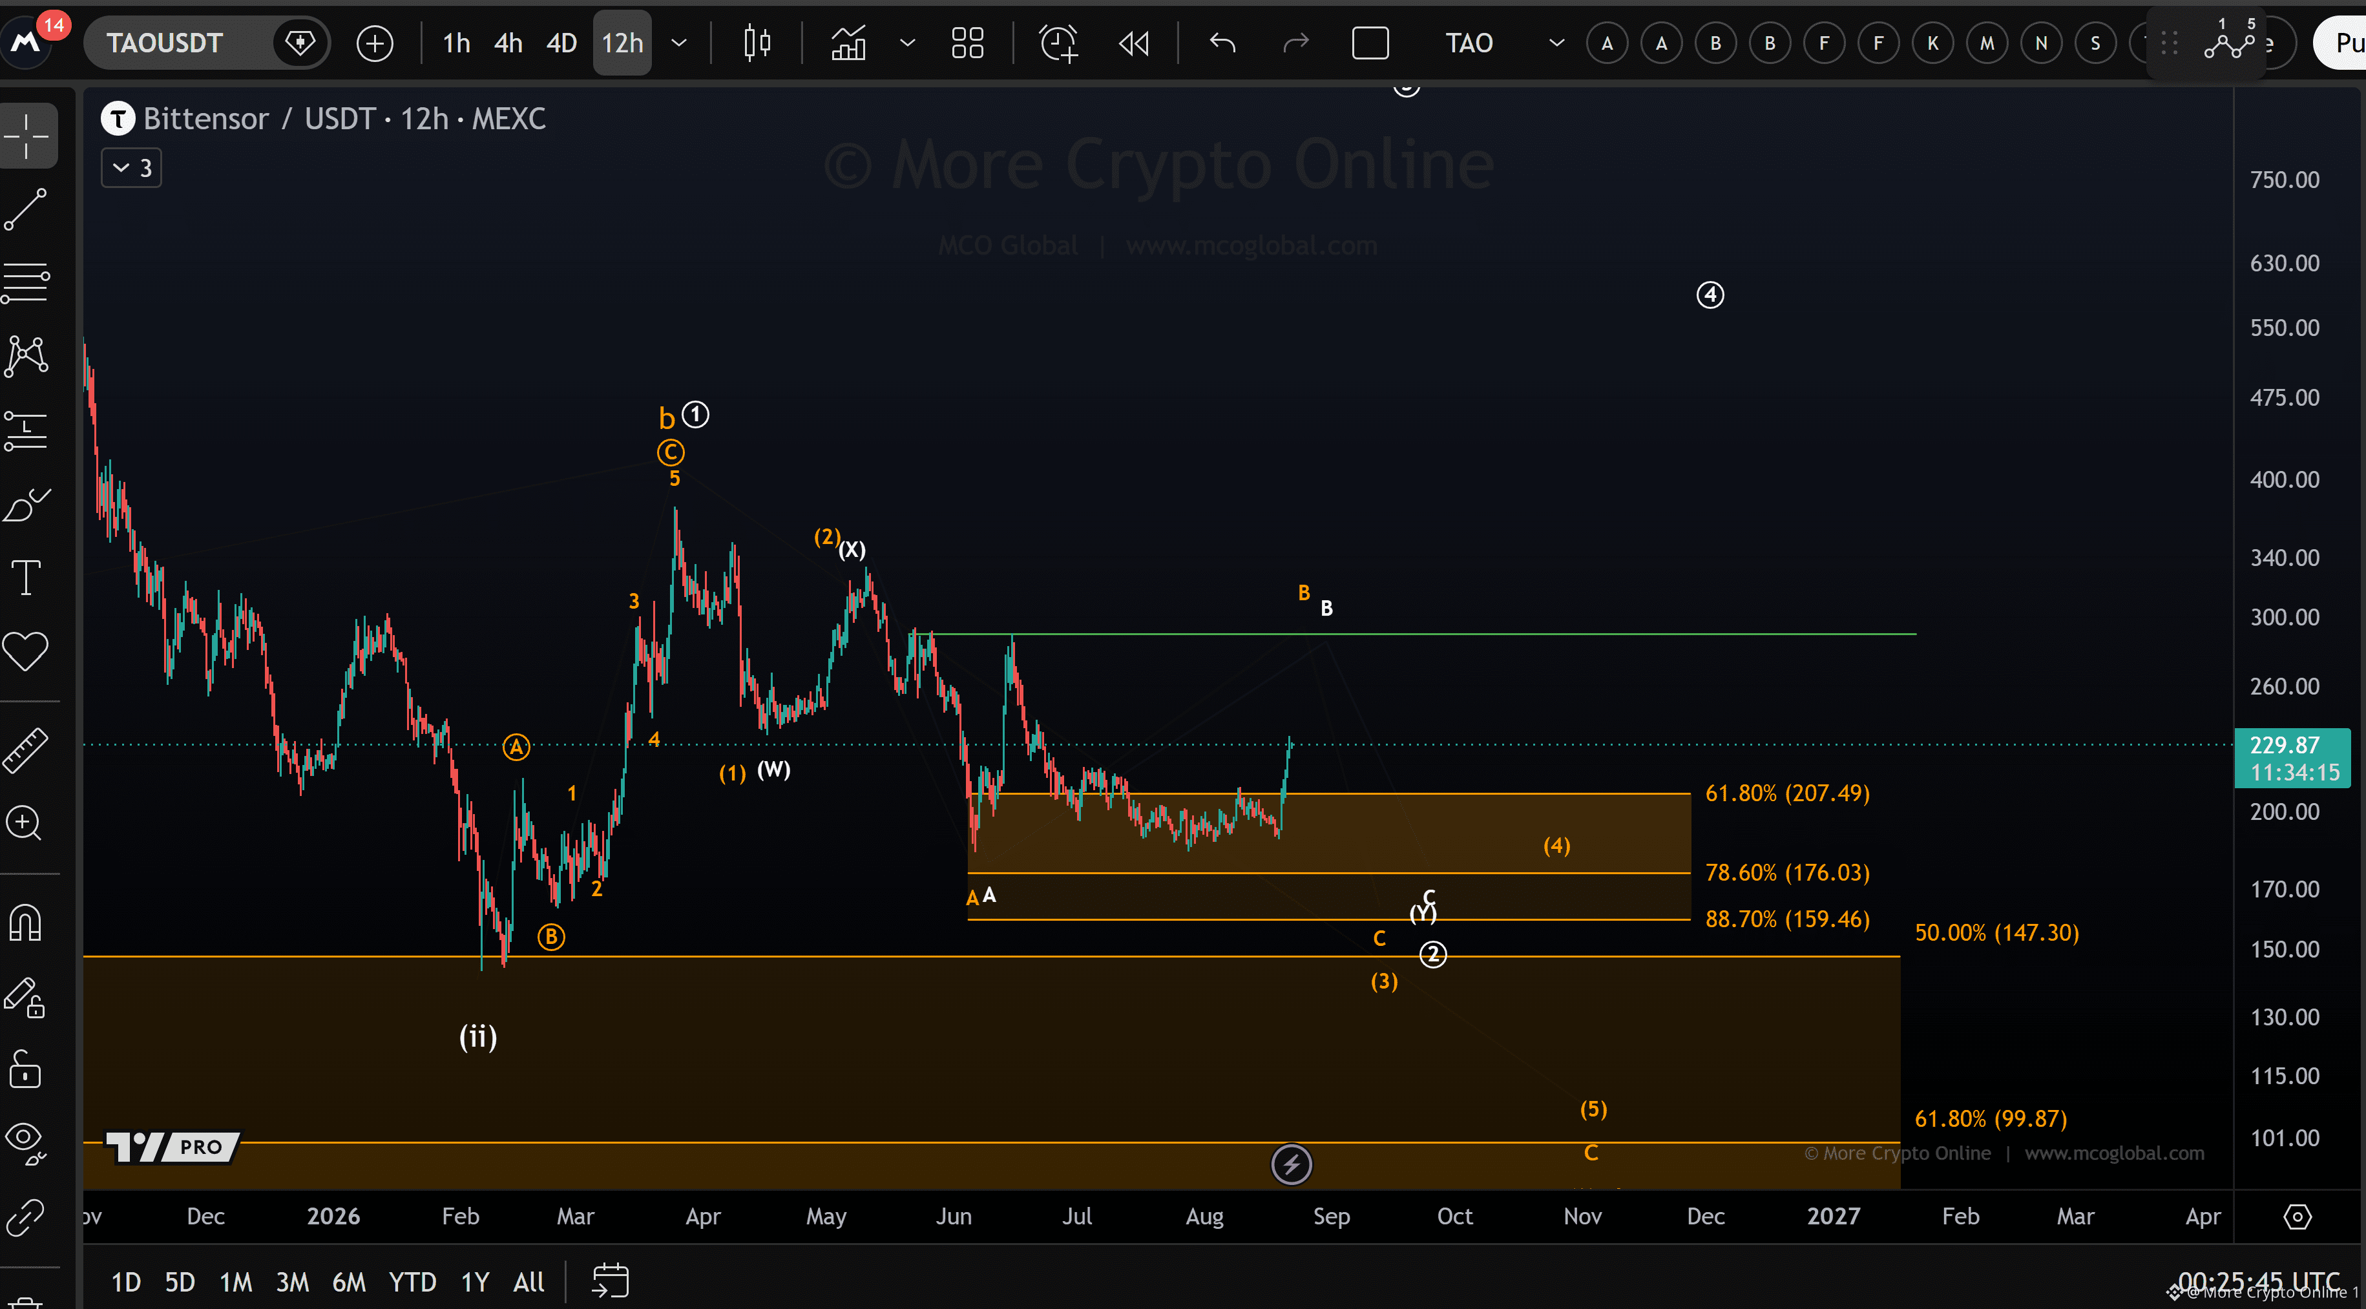Image resolution: width=2366 pixels, height=1309 pixels.
Task: Create an alert with the clock icon
Action: [x=1058, y=43]
